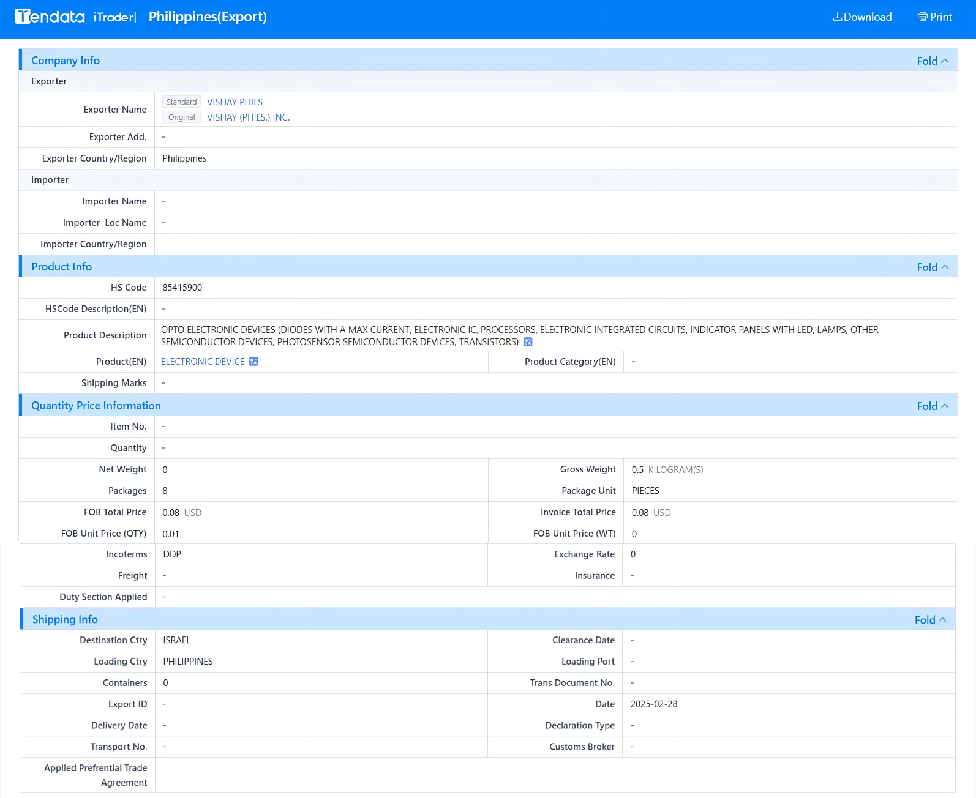
Task: Click the Invoice Total Price 0.08 USD
Action: click(x=651, y=513)
